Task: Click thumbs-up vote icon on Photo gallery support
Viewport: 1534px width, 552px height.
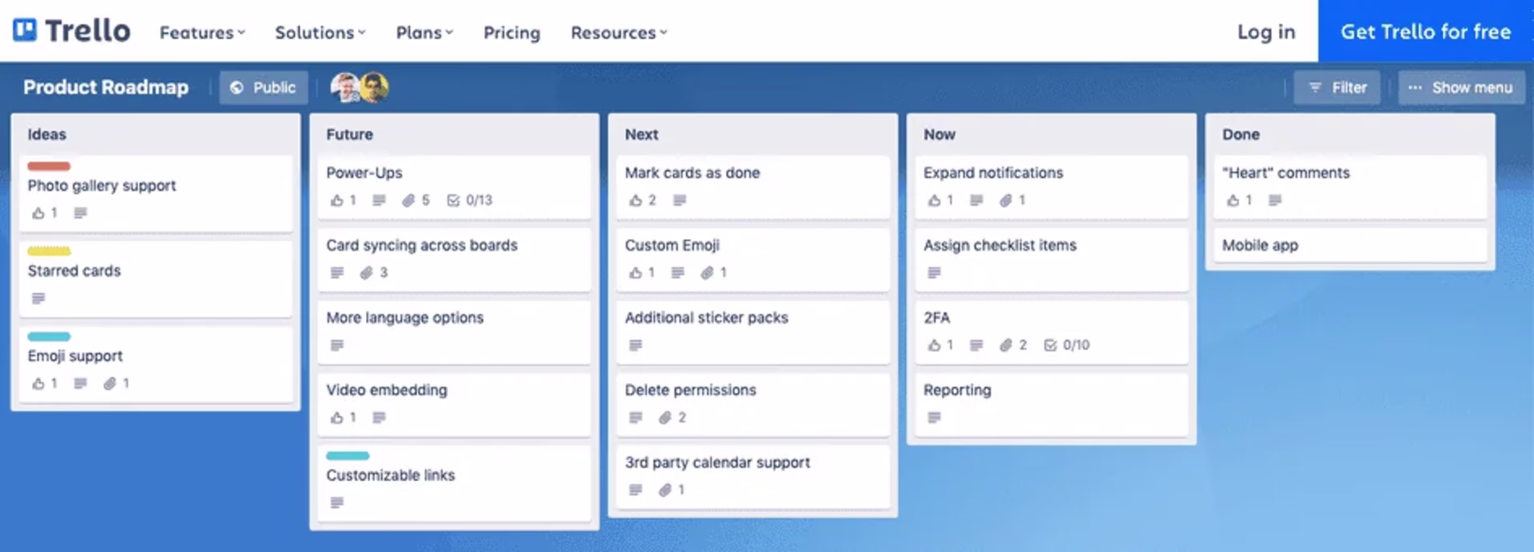Action: (x=38, y=213)
